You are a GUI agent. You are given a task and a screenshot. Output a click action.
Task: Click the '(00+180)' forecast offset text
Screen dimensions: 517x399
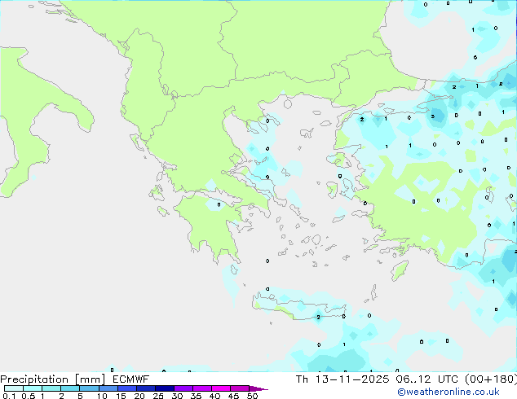tap(491, 379)
